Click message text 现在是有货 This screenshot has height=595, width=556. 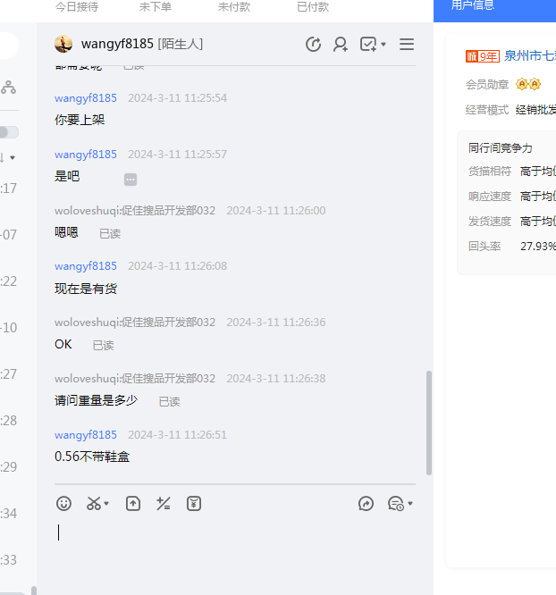86,289
